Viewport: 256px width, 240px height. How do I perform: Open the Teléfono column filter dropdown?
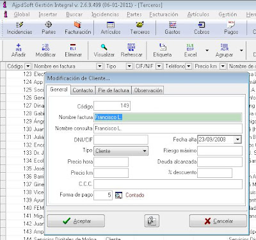click(x=188, y=67)
